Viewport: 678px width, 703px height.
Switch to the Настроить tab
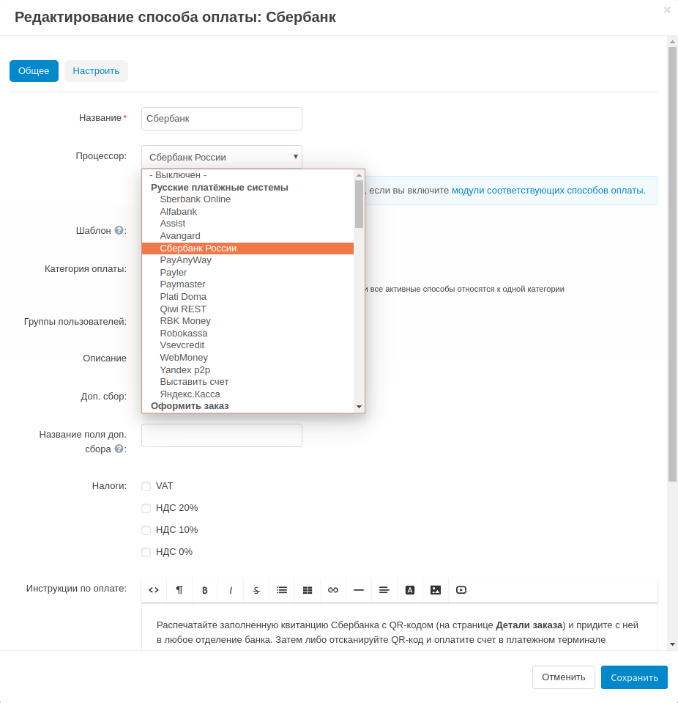96,71
